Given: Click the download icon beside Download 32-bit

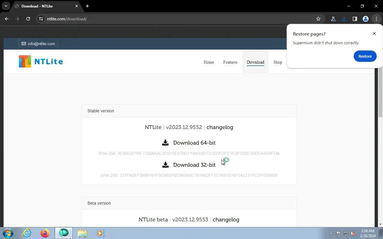Looking at the screenshot, I should [x=165, y=165].
